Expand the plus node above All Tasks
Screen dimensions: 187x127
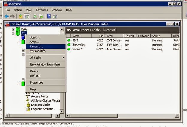point(23,55)
